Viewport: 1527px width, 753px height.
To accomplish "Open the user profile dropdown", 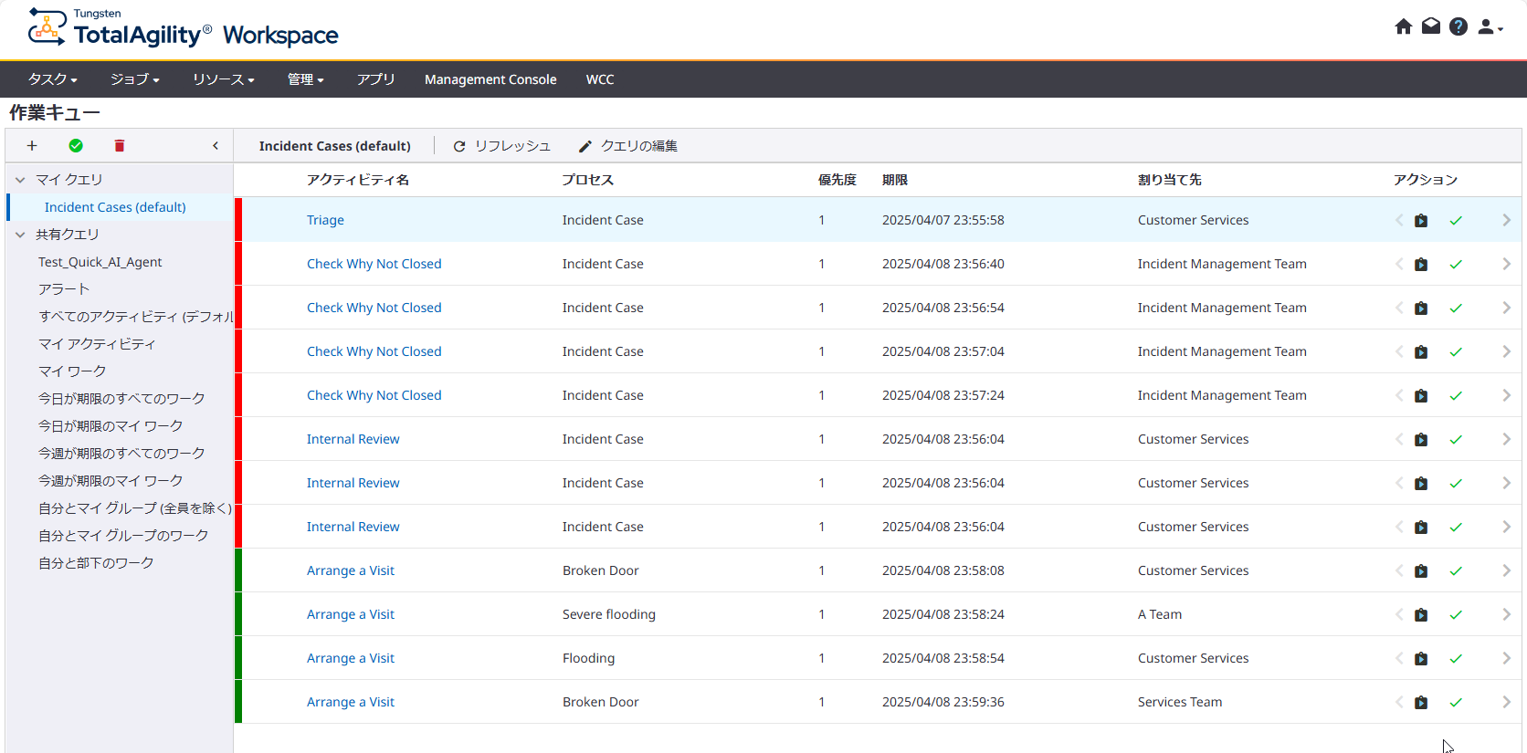I will tap(1490, 27).
